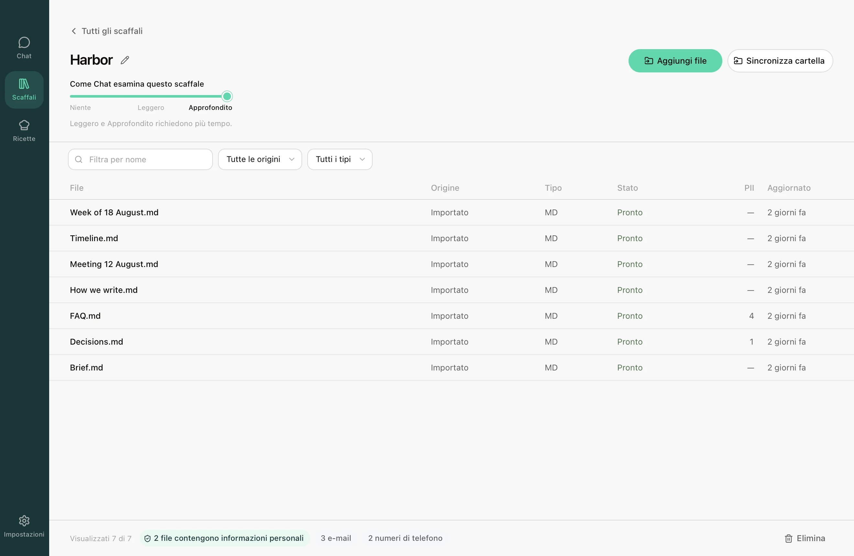Viewport: 854px width, 556px height.
Task: Open Brief.md file row
Action: tap(451, 368)
